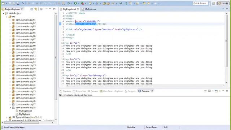Viewport: 231px width, 130px height.
Task: Select com.examples.day20 package
Action: (26, 82)
